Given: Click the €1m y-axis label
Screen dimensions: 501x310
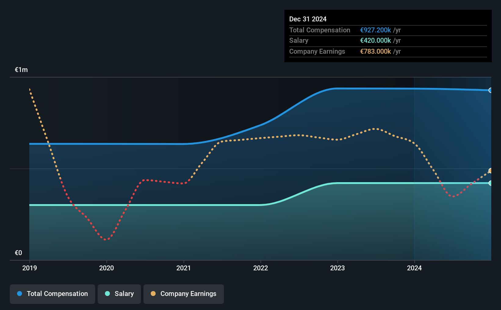Looking at the screenshot, I should point(21,70).
